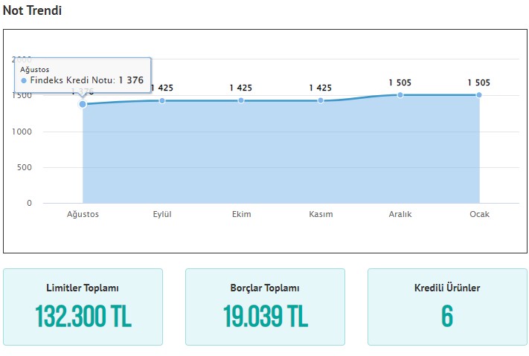
Task: Click the Ağustos x-axis label
Action: [83, 215]
